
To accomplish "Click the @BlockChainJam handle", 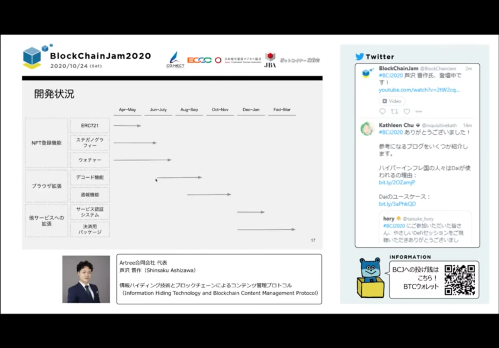I will pyautogui.click(x=438, y=69).
